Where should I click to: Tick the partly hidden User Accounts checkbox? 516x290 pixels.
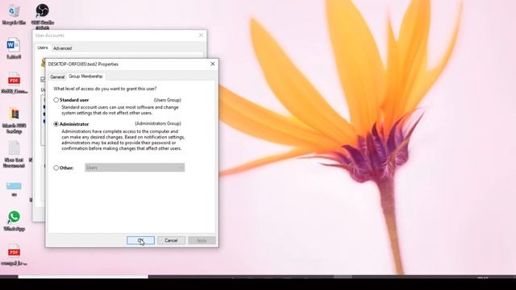43,79
